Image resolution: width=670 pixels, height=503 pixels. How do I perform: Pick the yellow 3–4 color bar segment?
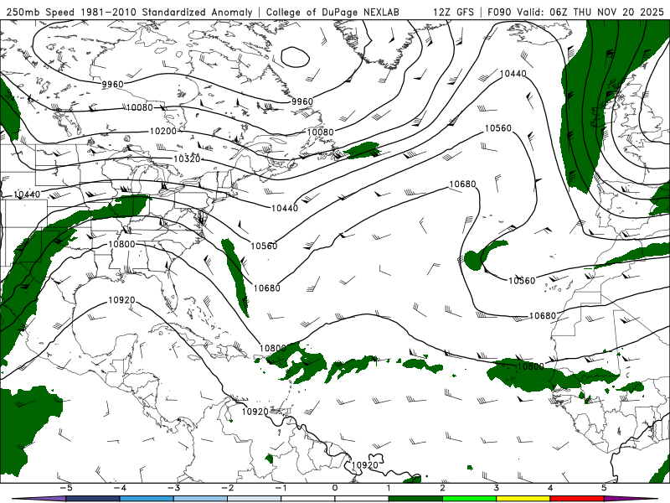[x=523, y=499]
